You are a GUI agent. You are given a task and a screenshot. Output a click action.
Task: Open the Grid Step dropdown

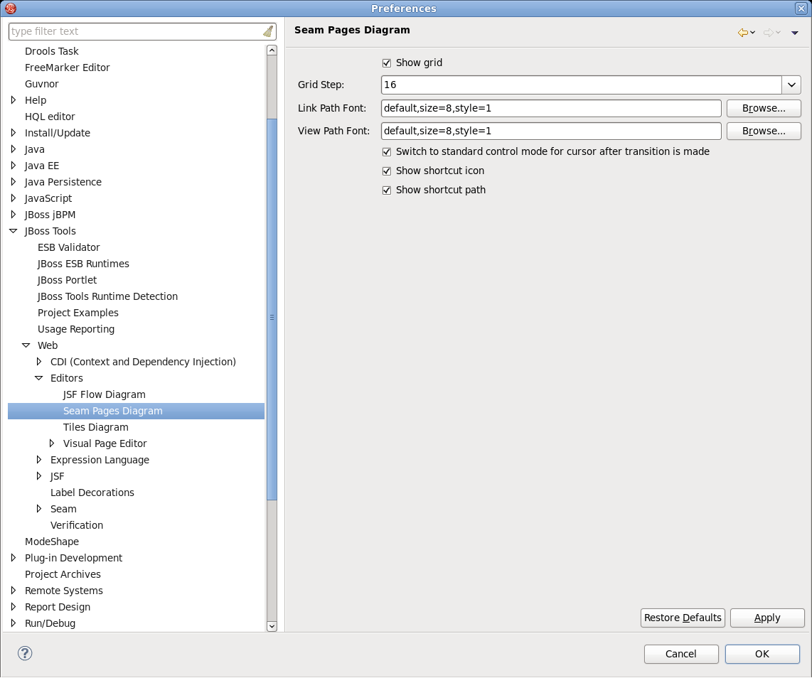pos(791,85)
